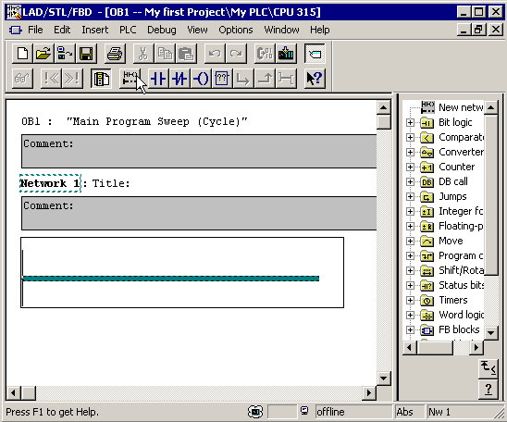Open the Options menu
Image resolution: width=507 pixels, height=422 pixels.
pyautogui.click(x=236, y=30)
